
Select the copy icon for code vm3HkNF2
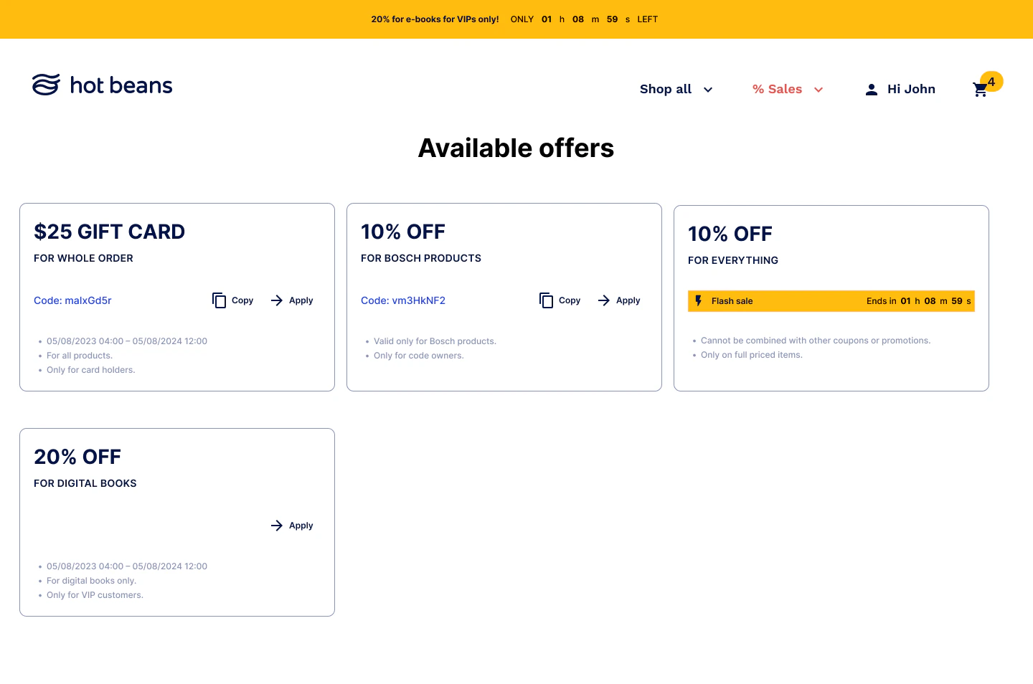coord(547,300)
